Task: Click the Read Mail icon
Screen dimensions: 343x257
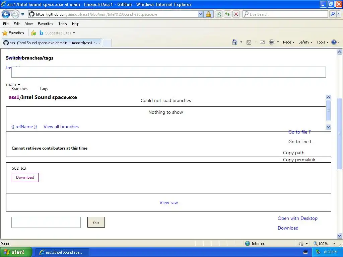Action: click(x=262, y=42)
